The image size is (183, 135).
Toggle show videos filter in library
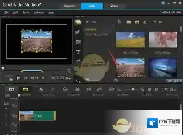[129, 22]
